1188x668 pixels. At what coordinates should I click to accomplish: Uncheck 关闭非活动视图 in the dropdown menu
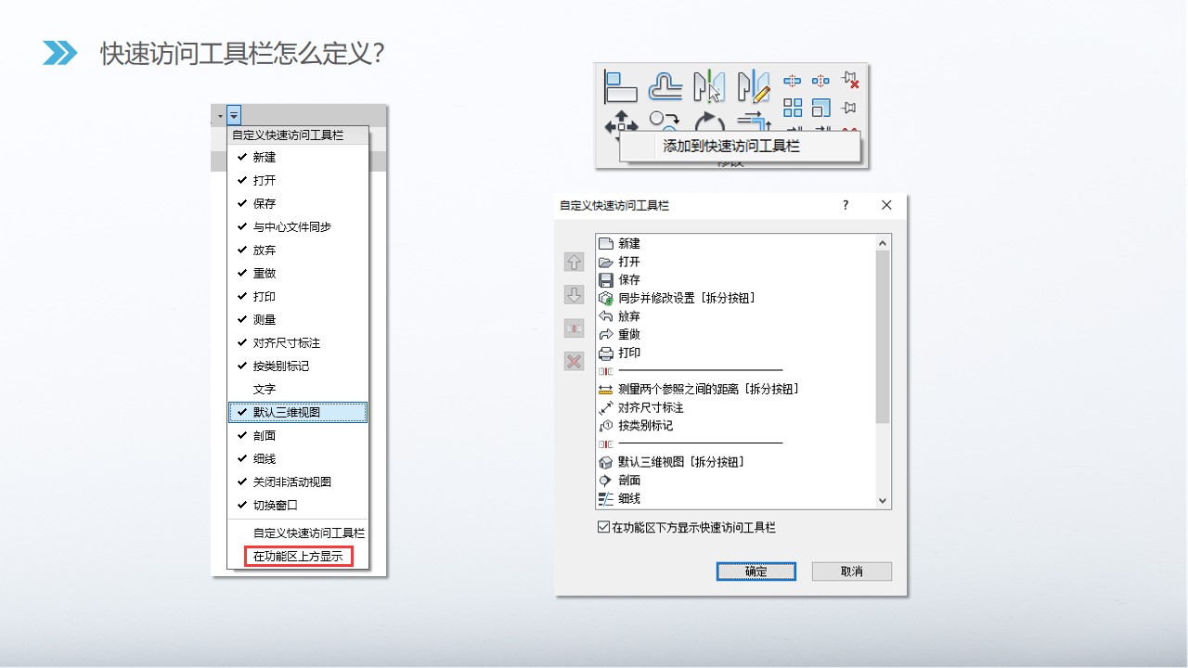pyautogui.click(x=298, y=482)
